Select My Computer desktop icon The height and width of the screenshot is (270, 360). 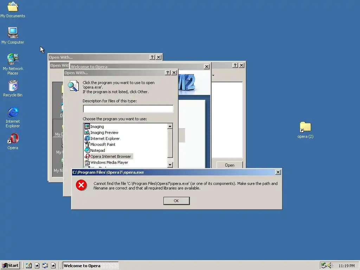13,36
